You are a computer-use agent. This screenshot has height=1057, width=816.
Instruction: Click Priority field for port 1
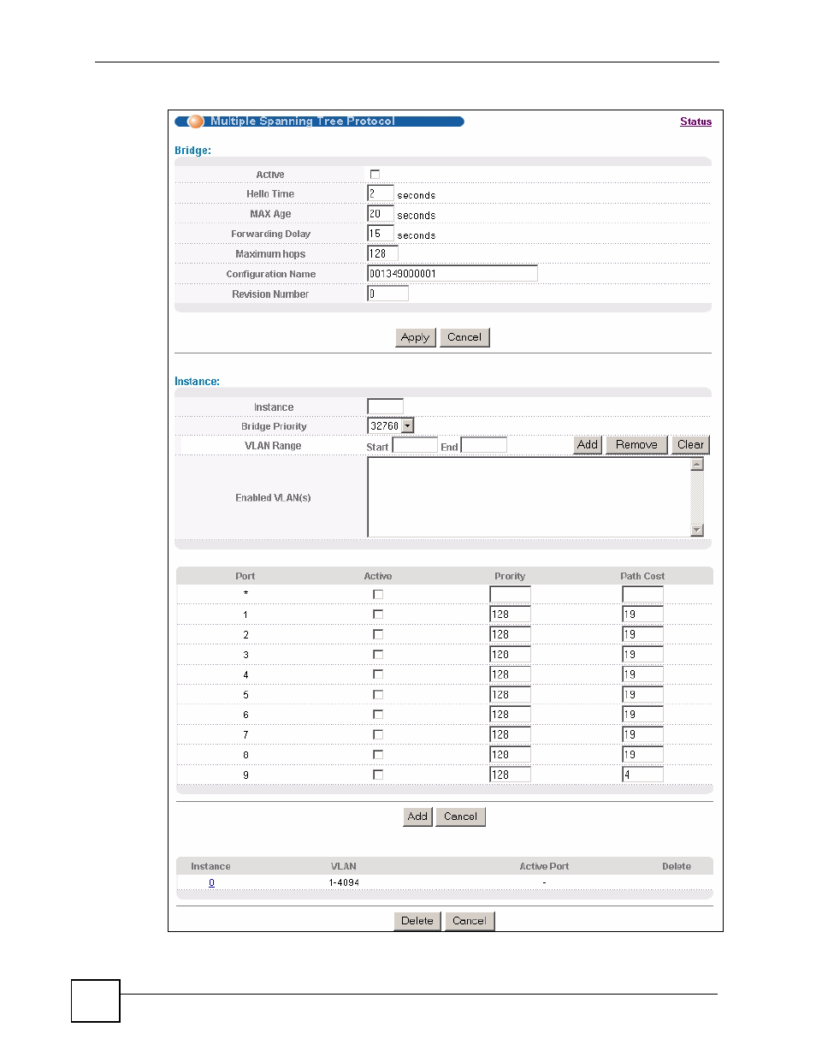click(510, 614)
